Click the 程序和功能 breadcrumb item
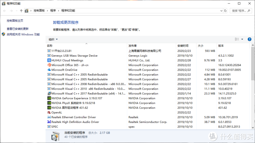The width and height of the screenshot is (255, 143). tap(68, 10)
